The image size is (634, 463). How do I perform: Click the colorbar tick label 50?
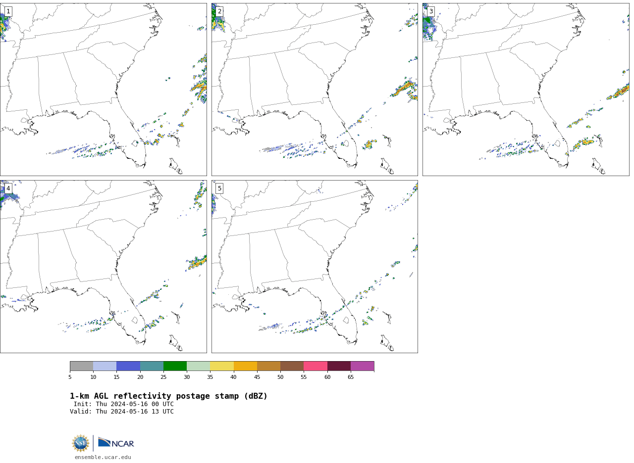tap(280, 377)
